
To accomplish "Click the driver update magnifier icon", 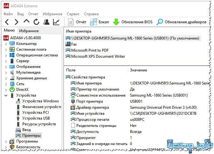I will pos(160,22).
